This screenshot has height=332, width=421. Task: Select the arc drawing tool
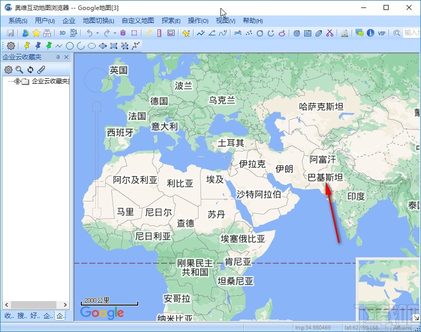point(81,46)
